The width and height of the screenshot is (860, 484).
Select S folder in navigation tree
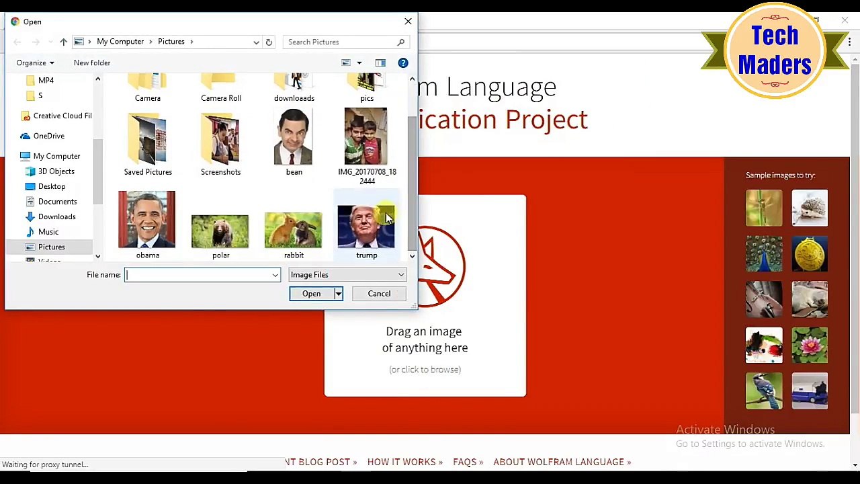35,95
